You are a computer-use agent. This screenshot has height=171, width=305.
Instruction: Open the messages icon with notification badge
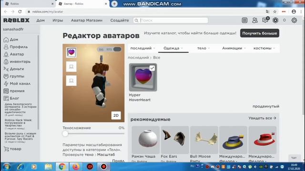click(265, 20)
